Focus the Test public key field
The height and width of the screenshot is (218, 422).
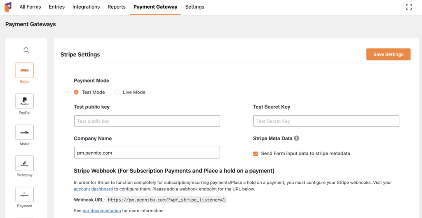[147, 121]
